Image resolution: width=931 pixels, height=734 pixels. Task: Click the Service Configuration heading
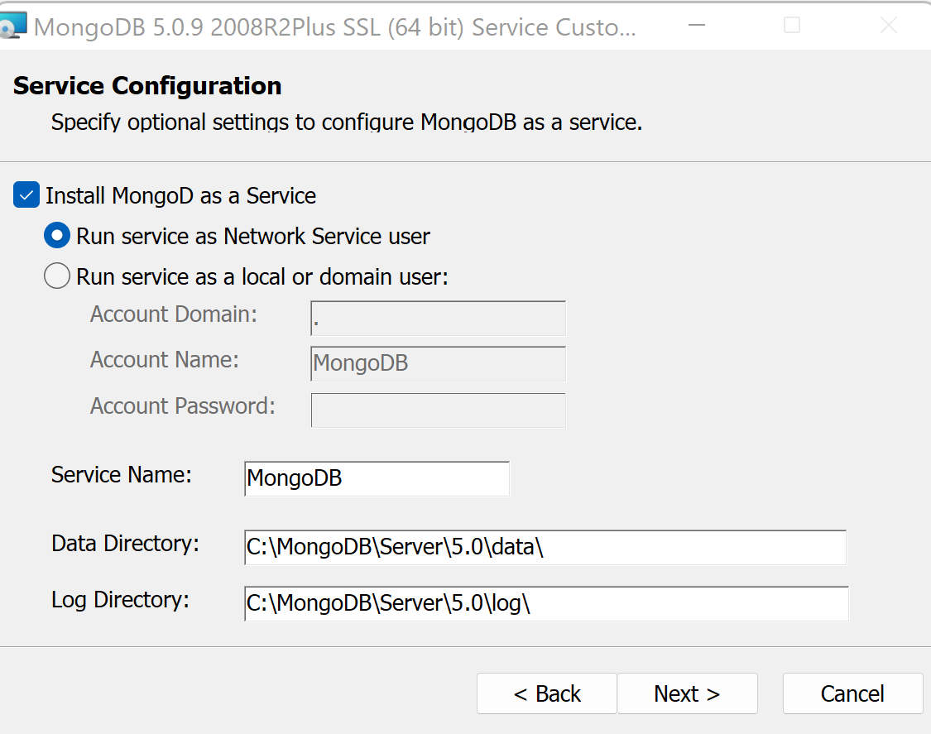[147, 86]
